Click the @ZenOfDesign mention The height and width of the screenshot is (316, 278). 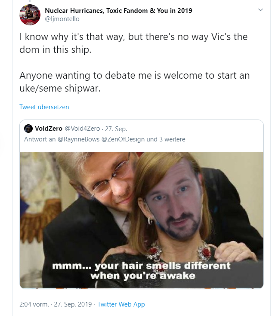coord(123,139)
